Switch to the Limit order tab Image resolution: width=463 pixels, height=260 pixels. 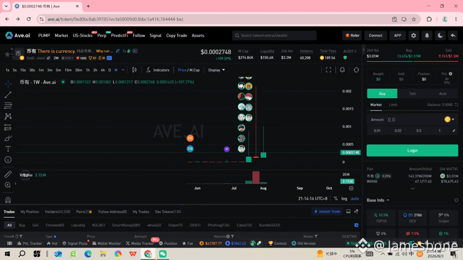pyautogui.click(x=393, y=105)
